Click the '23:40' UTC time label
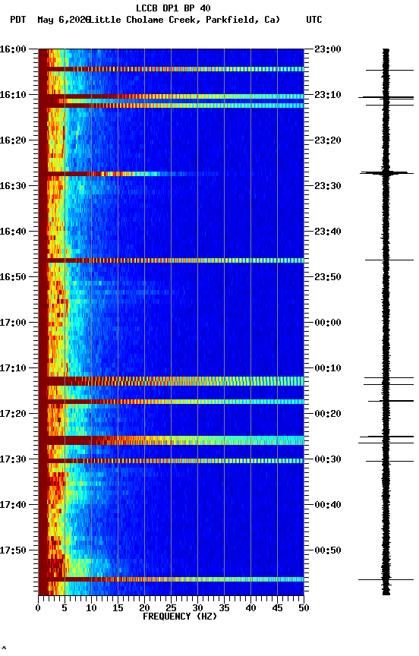 click(x=328, y=232)
